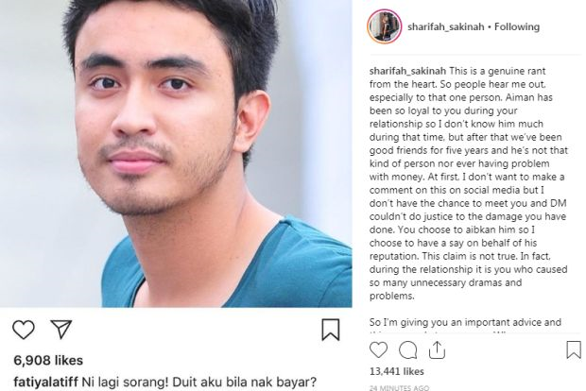
Task: Open comments with speech bubble icon
Action: pos(407,350)
